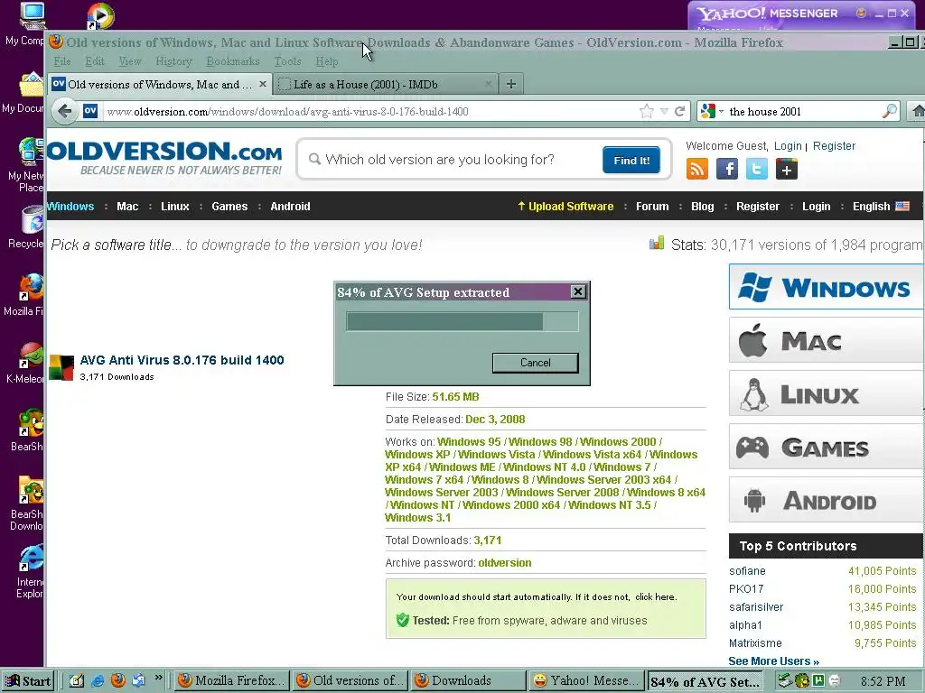Image resolution: width=925 pixels, height=693 pixels.
Task: Select the Android category in navigation bar
Action: (x=290, y=207)
